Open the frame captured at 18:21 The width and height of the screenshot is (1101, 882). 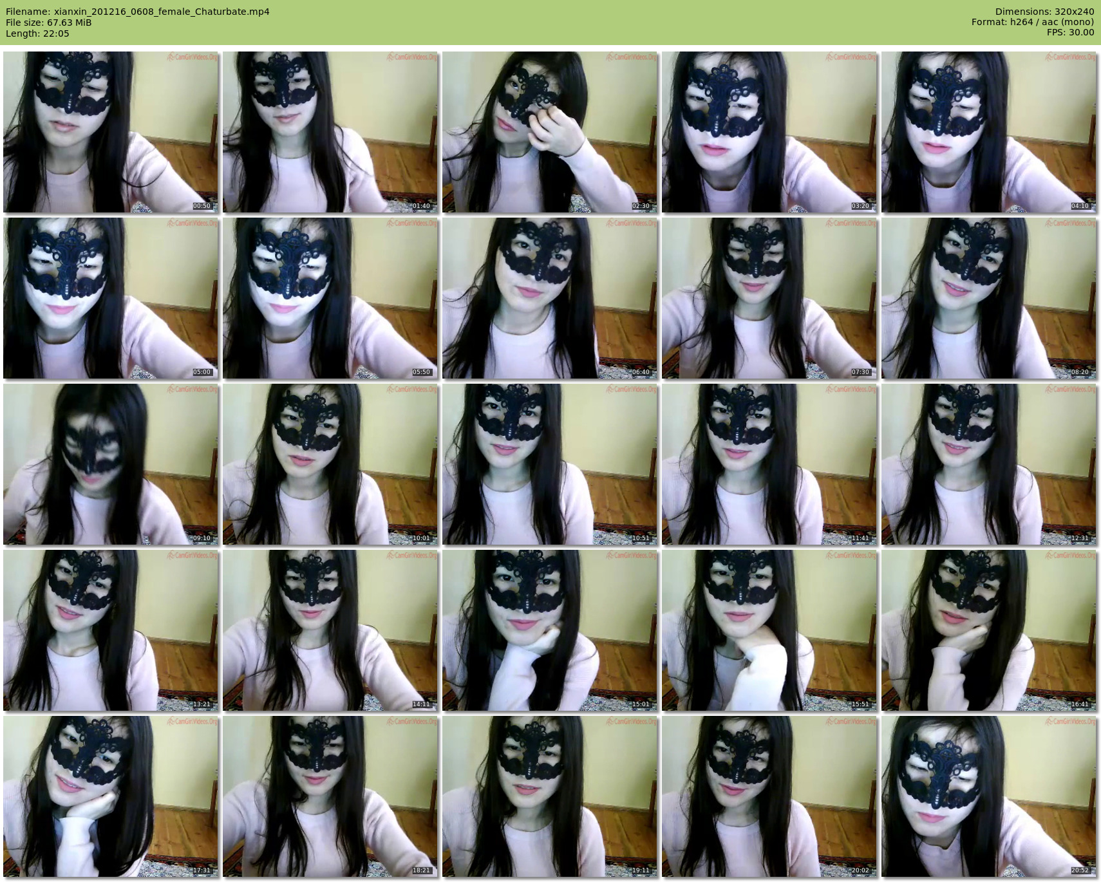click(330, 796)
